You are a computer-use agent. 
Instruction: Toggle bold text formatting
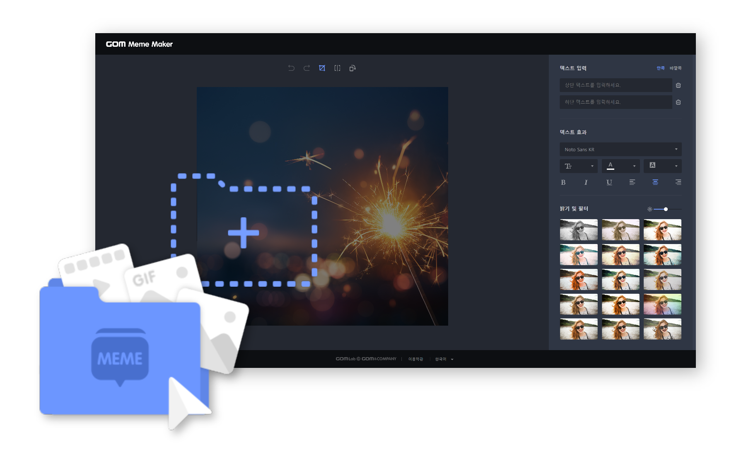click(563, 182)
